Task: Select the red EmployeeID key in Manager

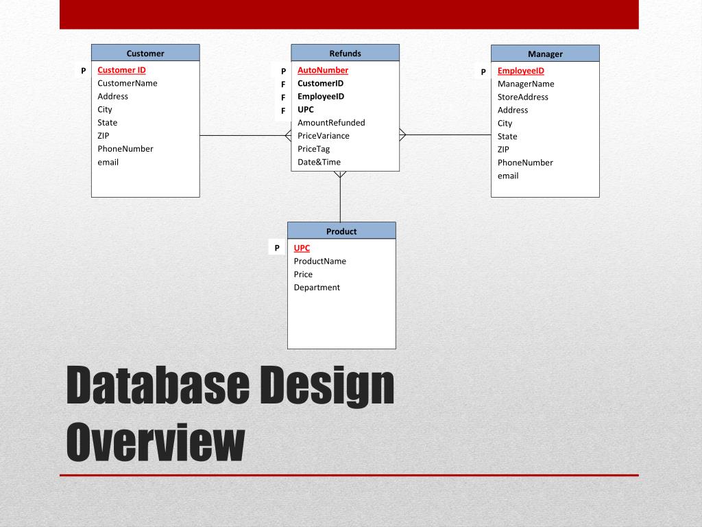Action: (x=520, y=71)
